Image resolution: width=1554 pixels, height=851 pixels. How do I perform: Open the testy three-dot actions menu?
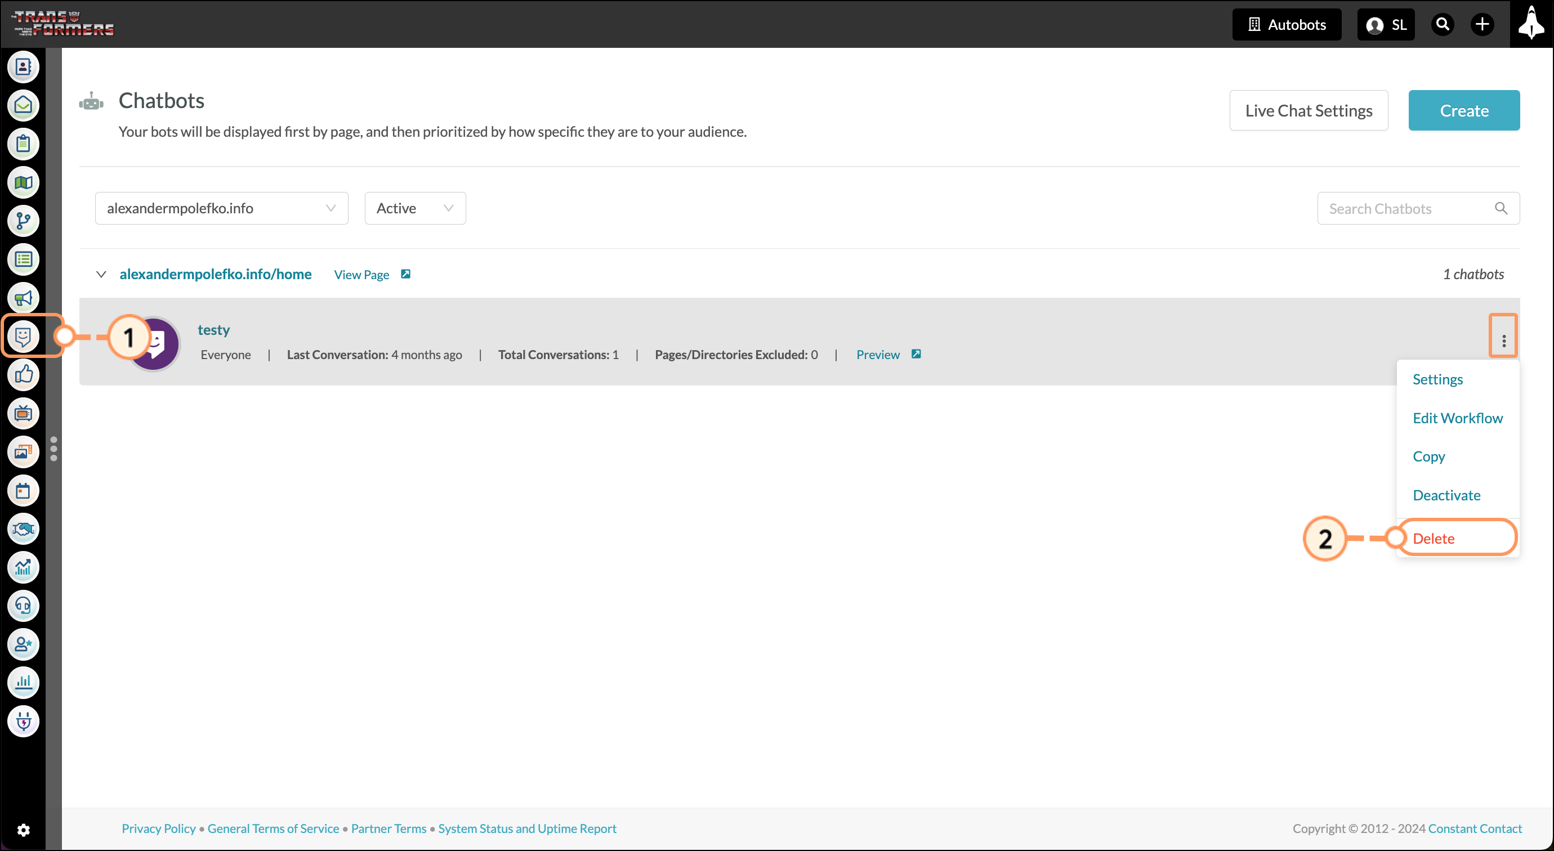pos(1503,342)
